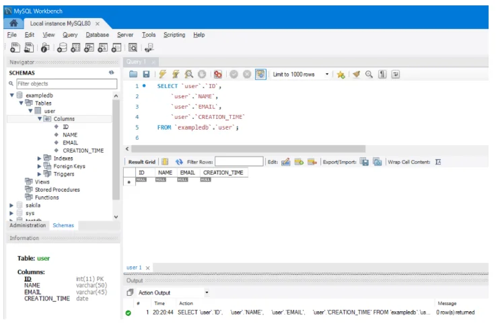The height and width of the screenshot is (328, 496).
Task: Collapse the Tables node
Action: pos(21,103)
